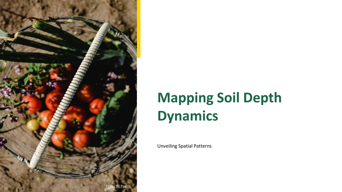Select the Mapping Soil Depth Dynamics title

pyautogui.click(x=219, y=107)
